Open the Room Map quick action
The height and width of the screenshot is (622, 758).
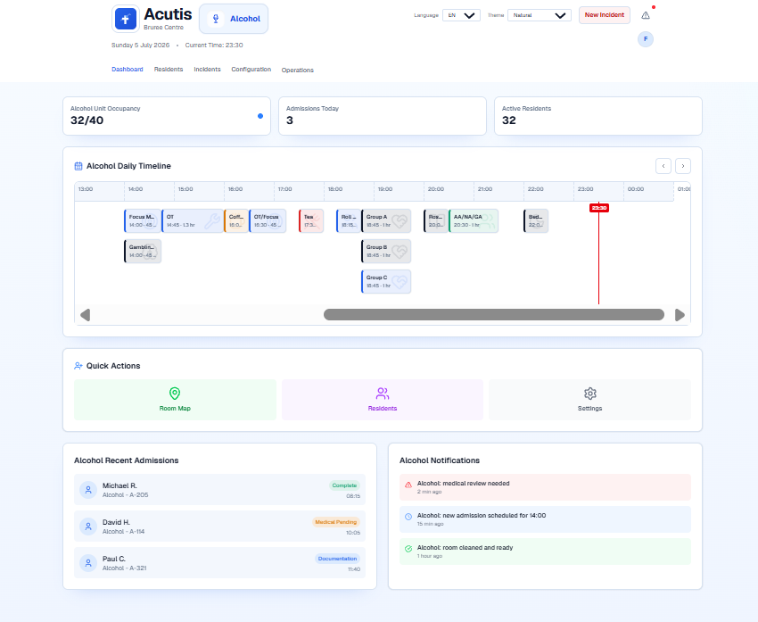pyautogui.click(x=175, y=400)
